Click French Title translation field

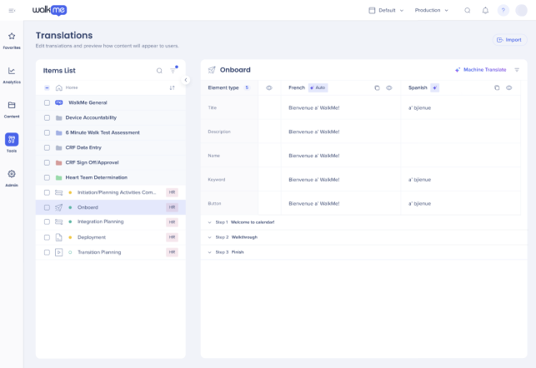click(340, 108)
